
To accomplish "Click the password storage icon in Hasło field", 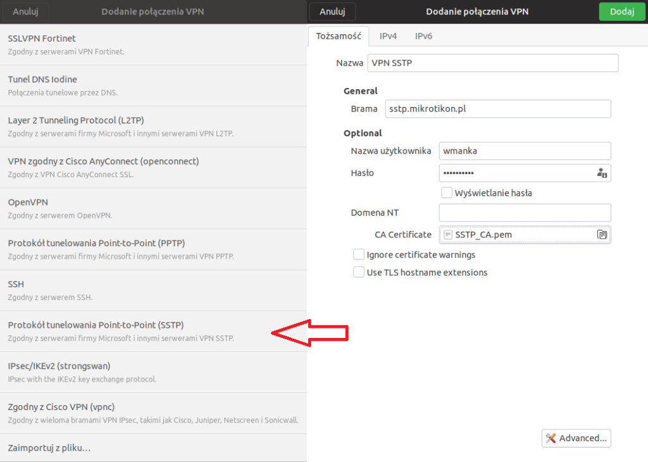I will click(602, 173).
